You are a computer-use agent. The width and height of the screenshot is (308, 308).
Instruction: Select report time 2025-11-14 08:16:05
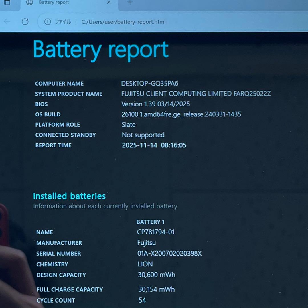point(154,145)
